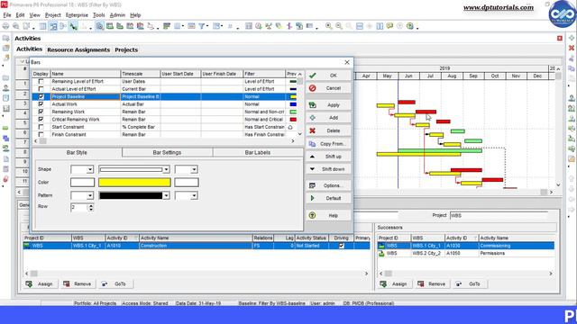Open the Project menu
The image size is (577, 324).
click(53, 15)
